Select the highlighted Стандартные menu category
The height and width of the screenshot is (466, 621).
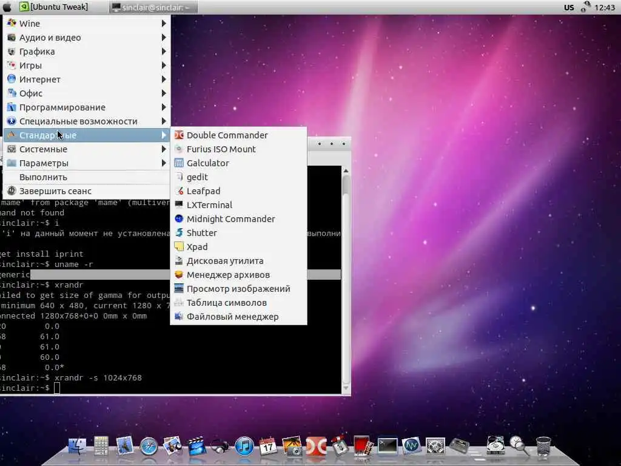tap(87, 135)
